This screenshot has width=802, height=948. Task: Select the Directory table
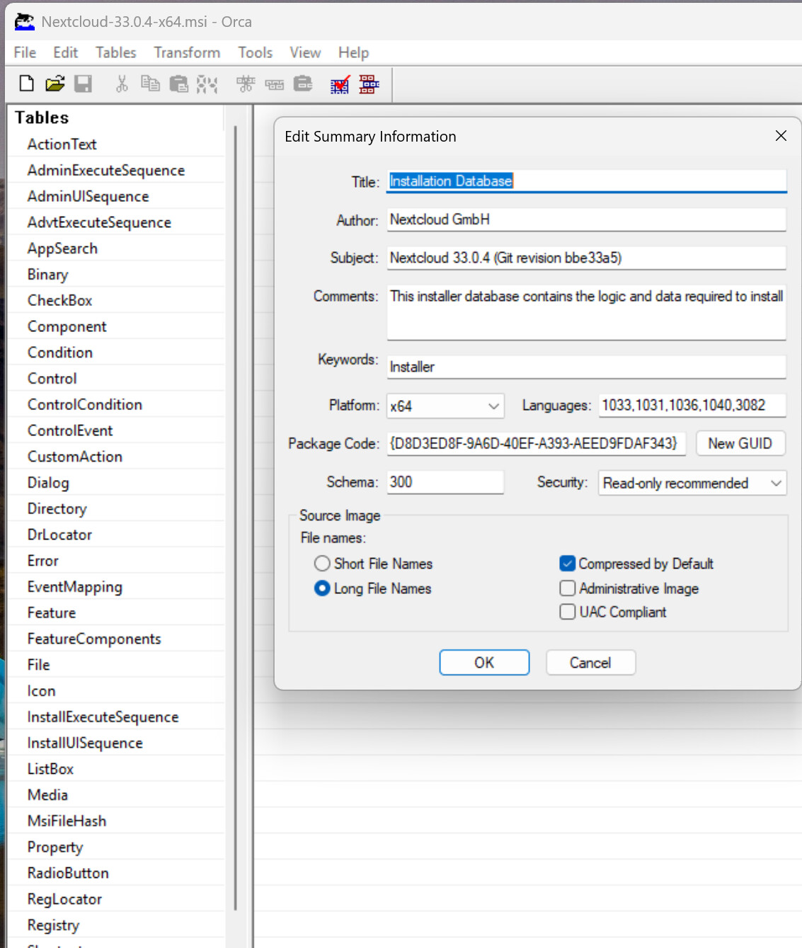(x=57, y=508)
